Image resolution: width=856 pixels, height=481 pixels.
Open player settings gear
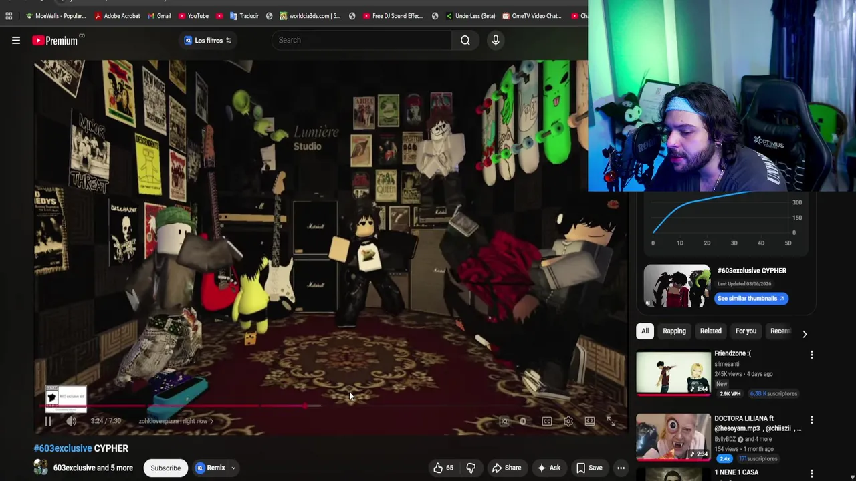[x=568, y=421]
